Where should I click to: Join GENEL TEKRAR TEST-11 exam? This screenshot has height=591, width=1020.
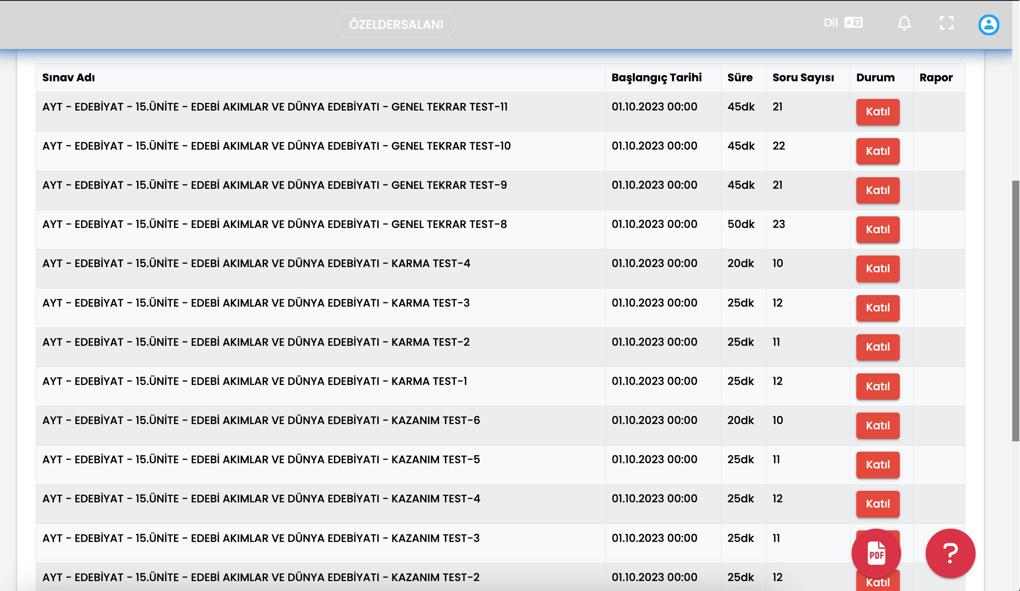[877, 112]
